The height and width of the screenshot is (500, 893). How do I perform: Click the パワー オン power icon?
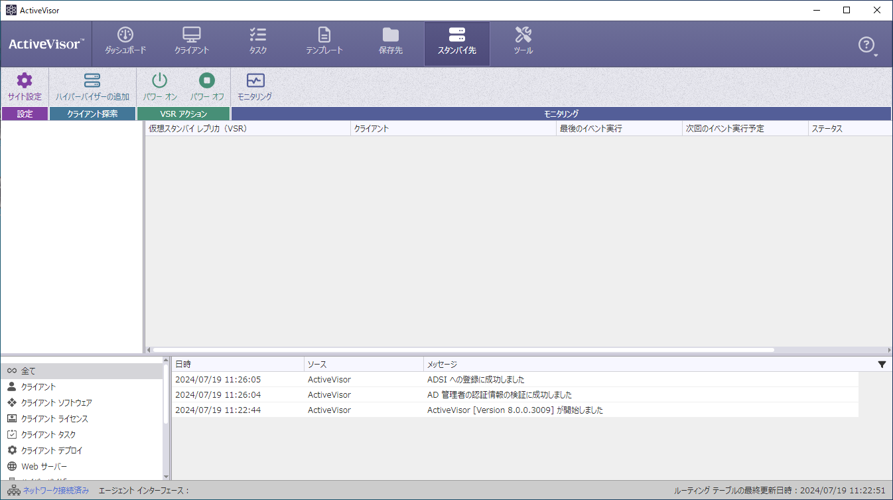pos(160,81)
